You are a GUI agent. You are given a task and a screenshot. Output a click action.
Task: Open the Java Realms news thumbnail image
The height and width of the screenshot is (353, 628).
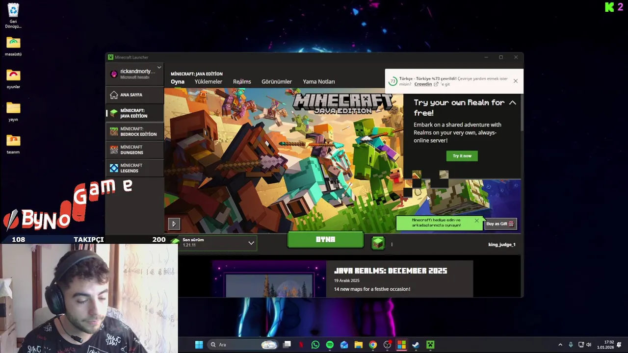(269, 279)
